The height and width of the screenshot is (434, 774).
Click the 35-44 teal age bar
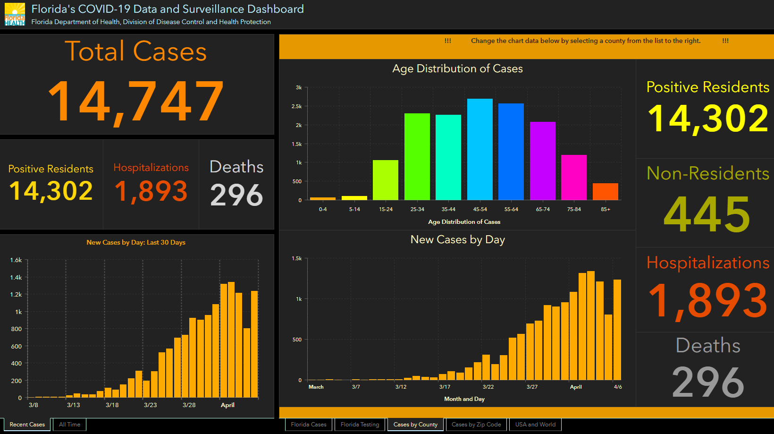click(x=448, y=157)
